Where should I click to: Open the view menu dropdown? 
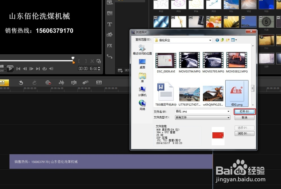pyautogui.click(x=234, y=40)
